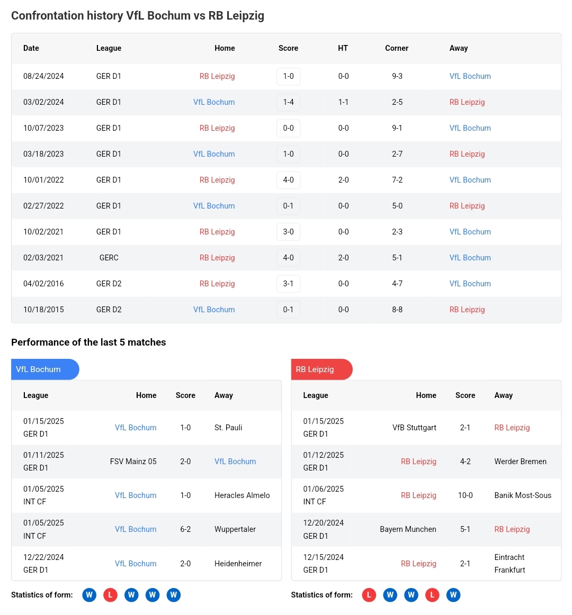This screenshot has height=615, width=572.
Task: Click the second L badge in RB Leipzig's form
Action: click(x=432, y=595)
